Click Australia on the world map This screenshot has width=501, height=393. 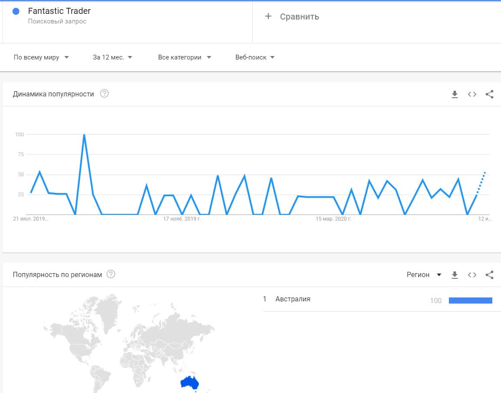point(189,382)
